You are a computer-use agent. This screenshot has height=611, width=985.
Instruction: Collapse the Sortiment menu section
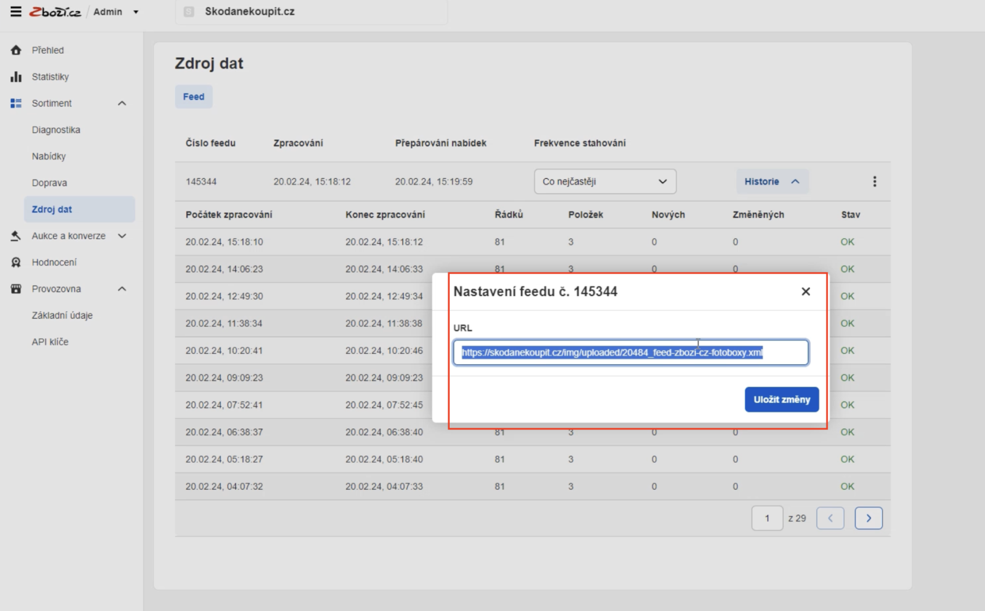click(122, 103)
